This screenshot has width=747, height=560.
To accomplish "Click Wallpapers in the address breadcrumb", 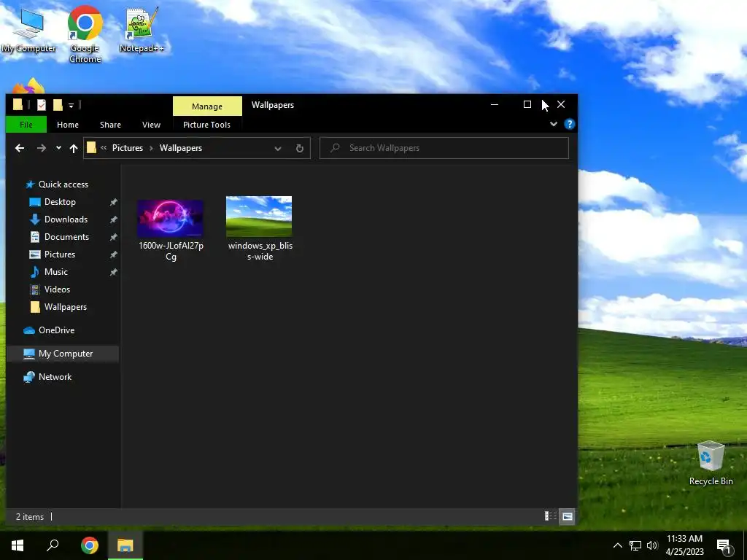I will pyautogui.click(x=181, y=148).
